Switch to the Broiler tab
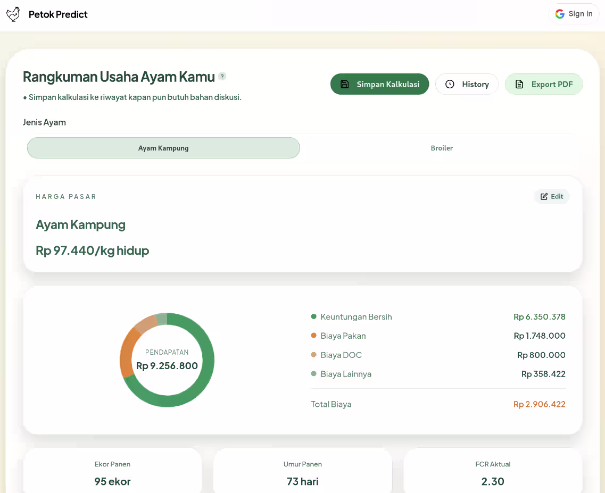The image size is (605, 493). point(442,148)
